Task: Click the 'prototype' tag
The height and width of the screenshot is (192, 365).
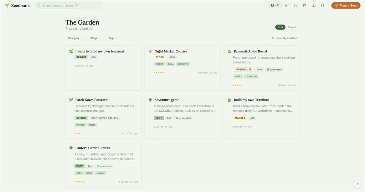Action: pyautogui.click(x=251, y=76)
